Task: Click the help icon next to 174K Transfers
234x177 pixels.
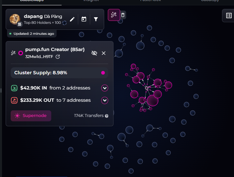Action: point(107,116)
